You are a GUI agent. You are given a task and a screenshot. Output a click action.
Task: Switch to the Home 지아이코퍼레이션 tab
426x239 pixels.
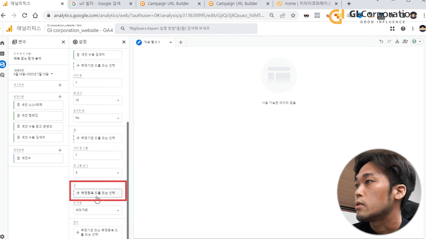(307, 4)
